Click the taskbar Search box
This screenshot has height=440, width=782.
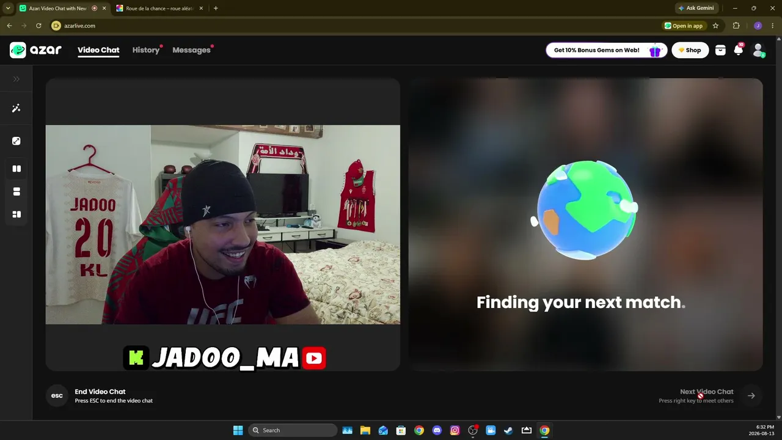[x=293, y=430]
